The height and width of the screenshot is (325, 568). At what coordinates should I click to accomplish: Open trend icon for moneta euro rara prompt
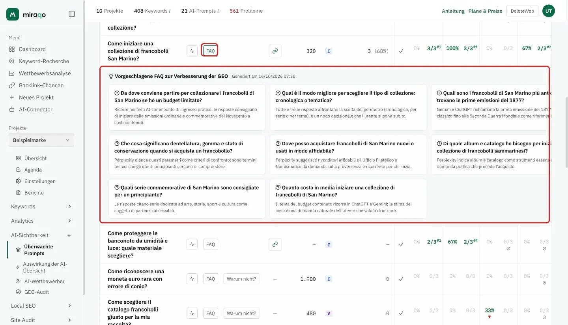pyautogui.click(x=192, y=279)
